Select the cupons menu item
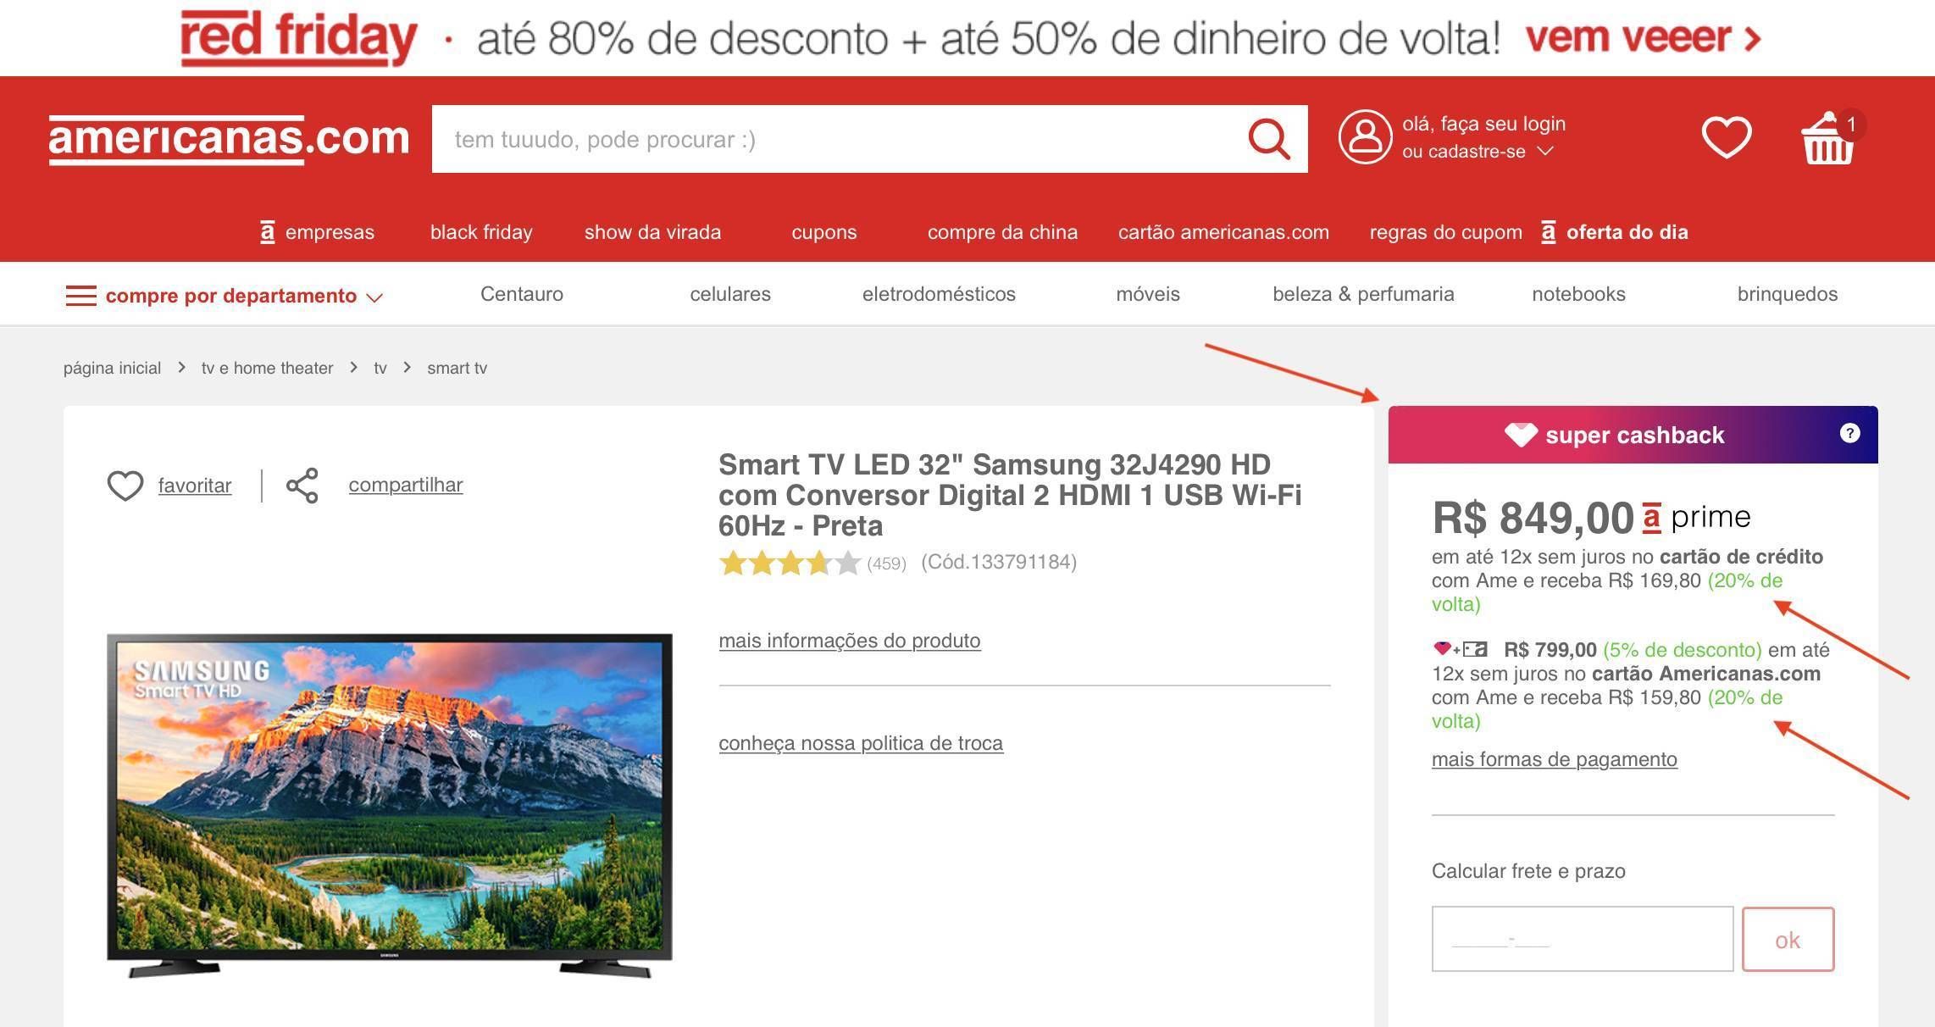Viewport: 1935px width, 1027px height. tap(823, 232)
